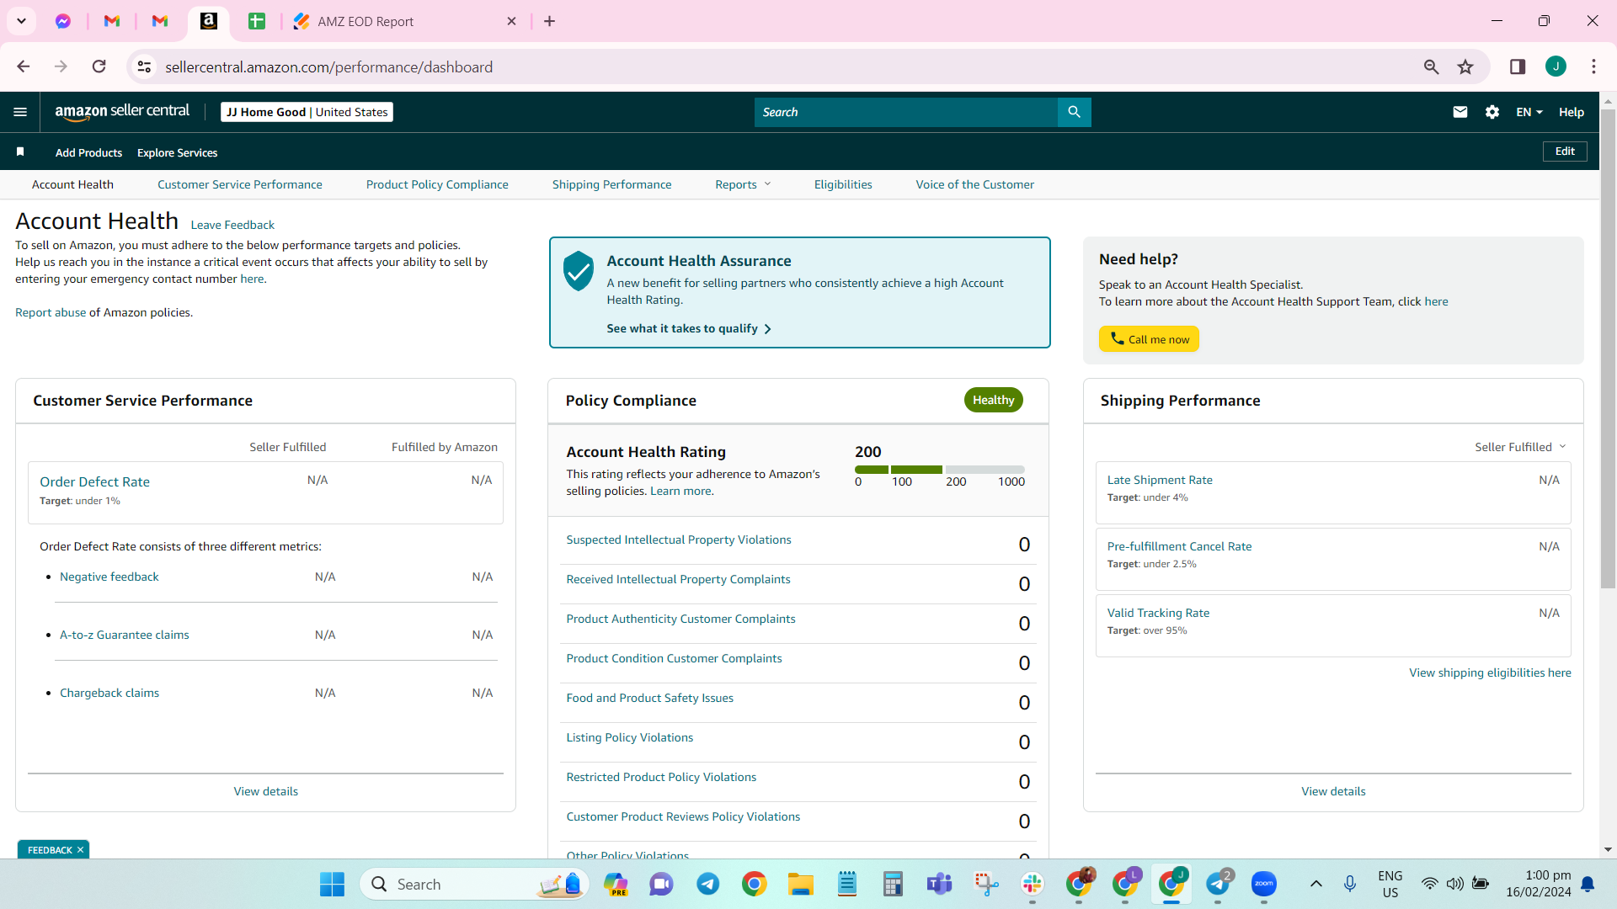The height and width of the screenshot is (909, 1617).
Task: Open Suspected Intellectual Property Violations
Action: (x=679, y=540)
